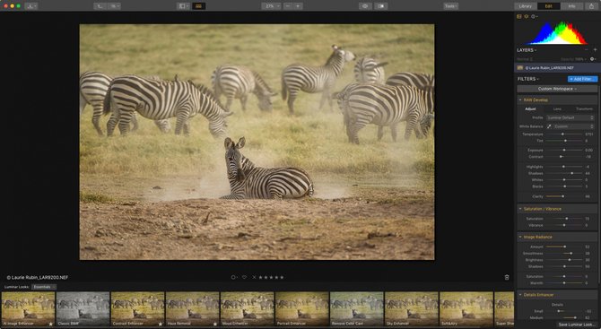
Task: Apply the Haze Removal look thumbnail
Action: click(x=193, y=309)
